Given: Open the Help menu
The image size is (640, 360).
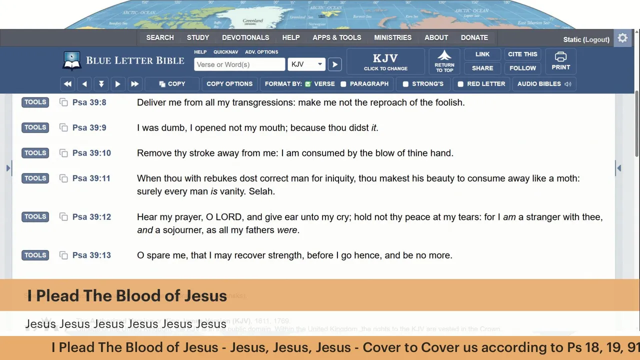Looking at the screenshot, I should (291, 37).
